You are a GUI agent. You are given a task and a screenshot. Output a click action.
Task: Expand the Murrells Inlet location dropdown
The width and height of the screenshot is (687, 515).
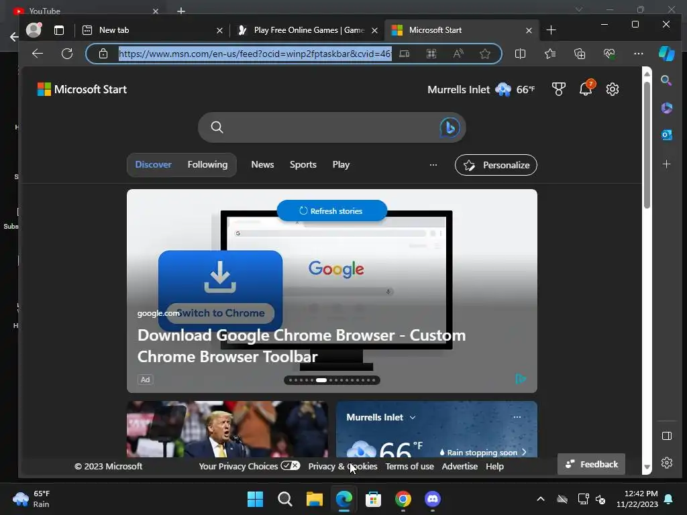[x=413, y=417]
